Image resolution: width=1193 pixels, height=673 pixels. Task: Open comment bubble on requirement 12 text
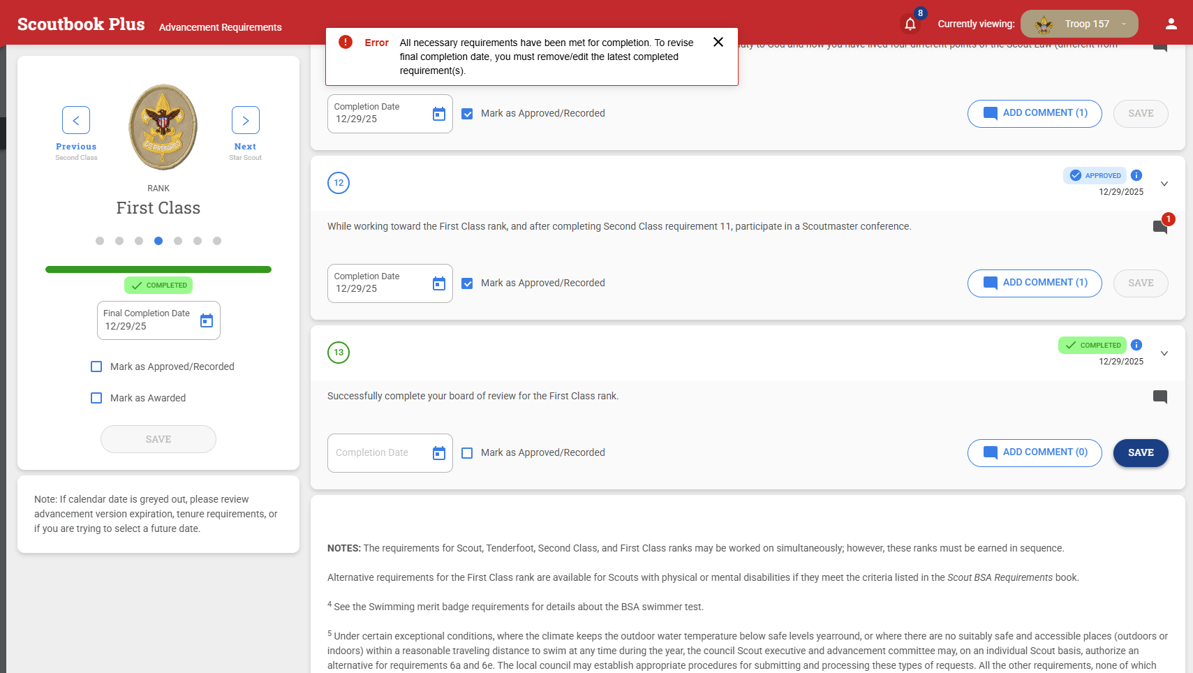click(x=1160, y=227)
